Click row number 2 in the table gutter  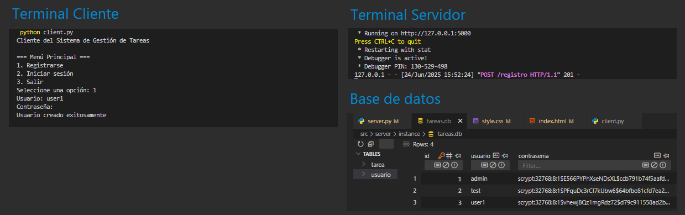click(x=415, y=190)
